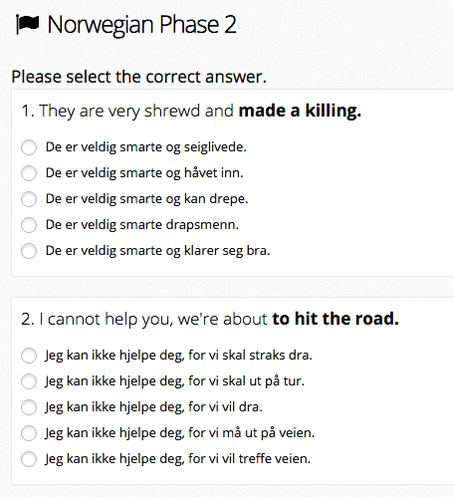
Task: Click 'Please select the correct answer.' instruction
Action: pos(139,77)
